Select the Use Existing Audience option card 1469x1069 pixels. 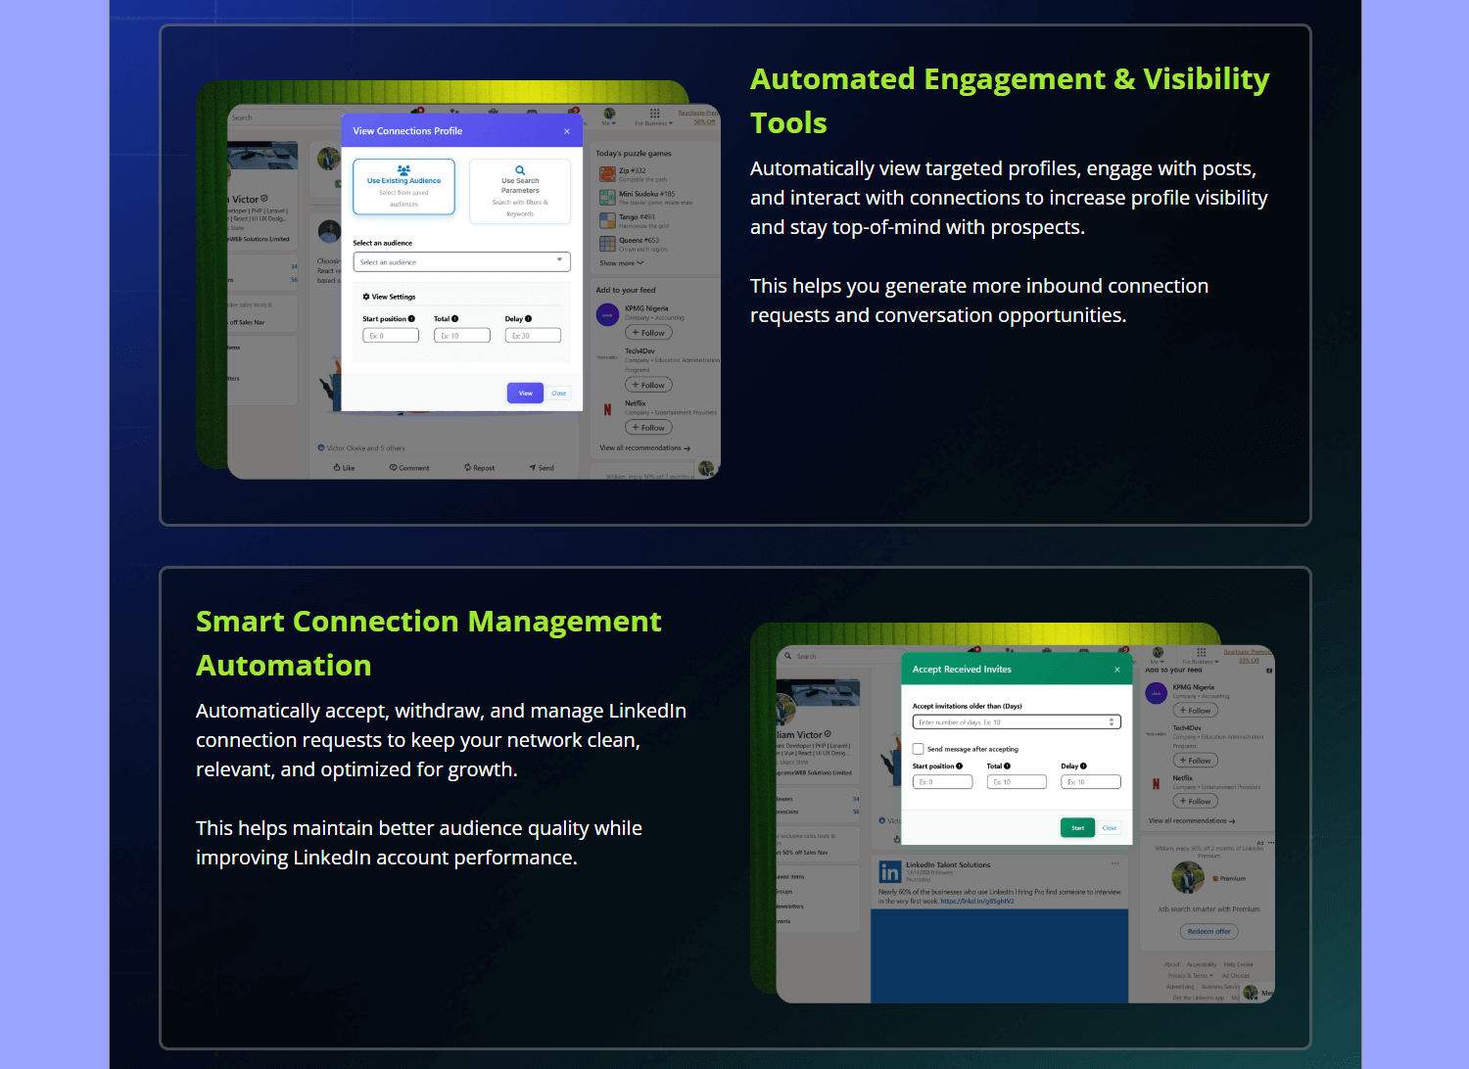point(403,187)
